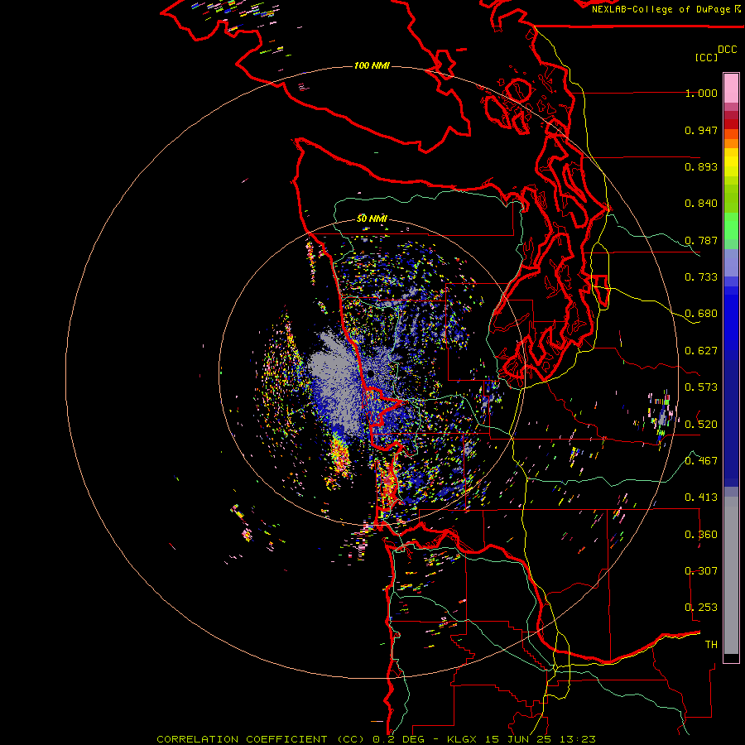The image size is (745, 745).
Task: Click the 0.467 scale value
Action: click(701, 461)
